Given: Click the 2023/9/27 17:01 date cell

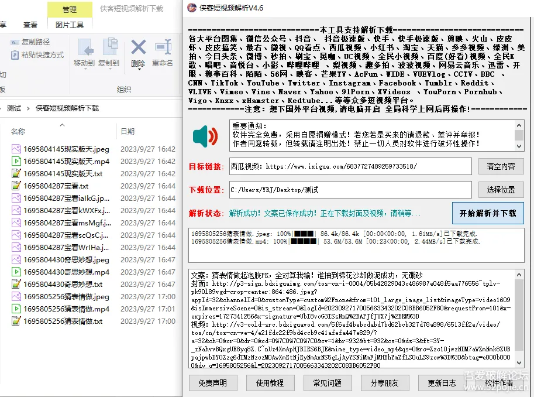Looking at the screenshot, I should [x=148, y=309].
